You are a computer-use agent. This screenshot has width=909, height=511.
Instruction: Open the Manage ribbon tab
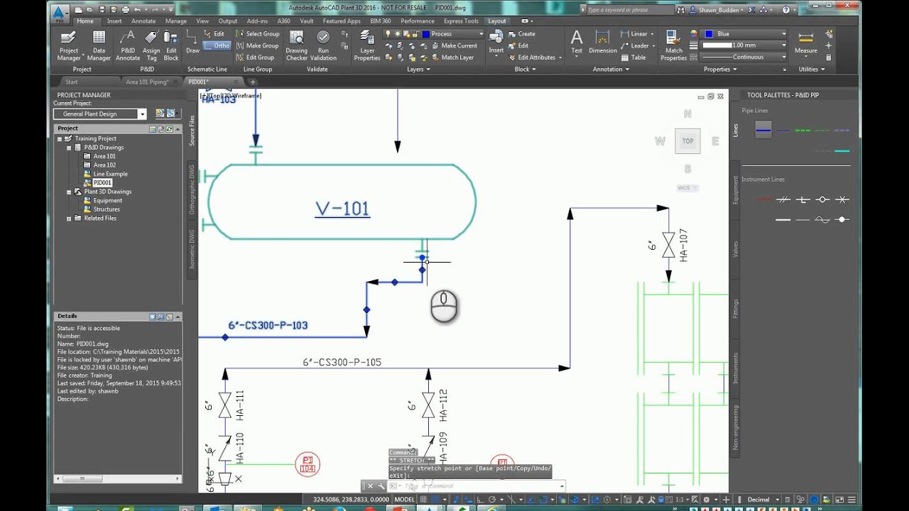(x=176, y=21)
